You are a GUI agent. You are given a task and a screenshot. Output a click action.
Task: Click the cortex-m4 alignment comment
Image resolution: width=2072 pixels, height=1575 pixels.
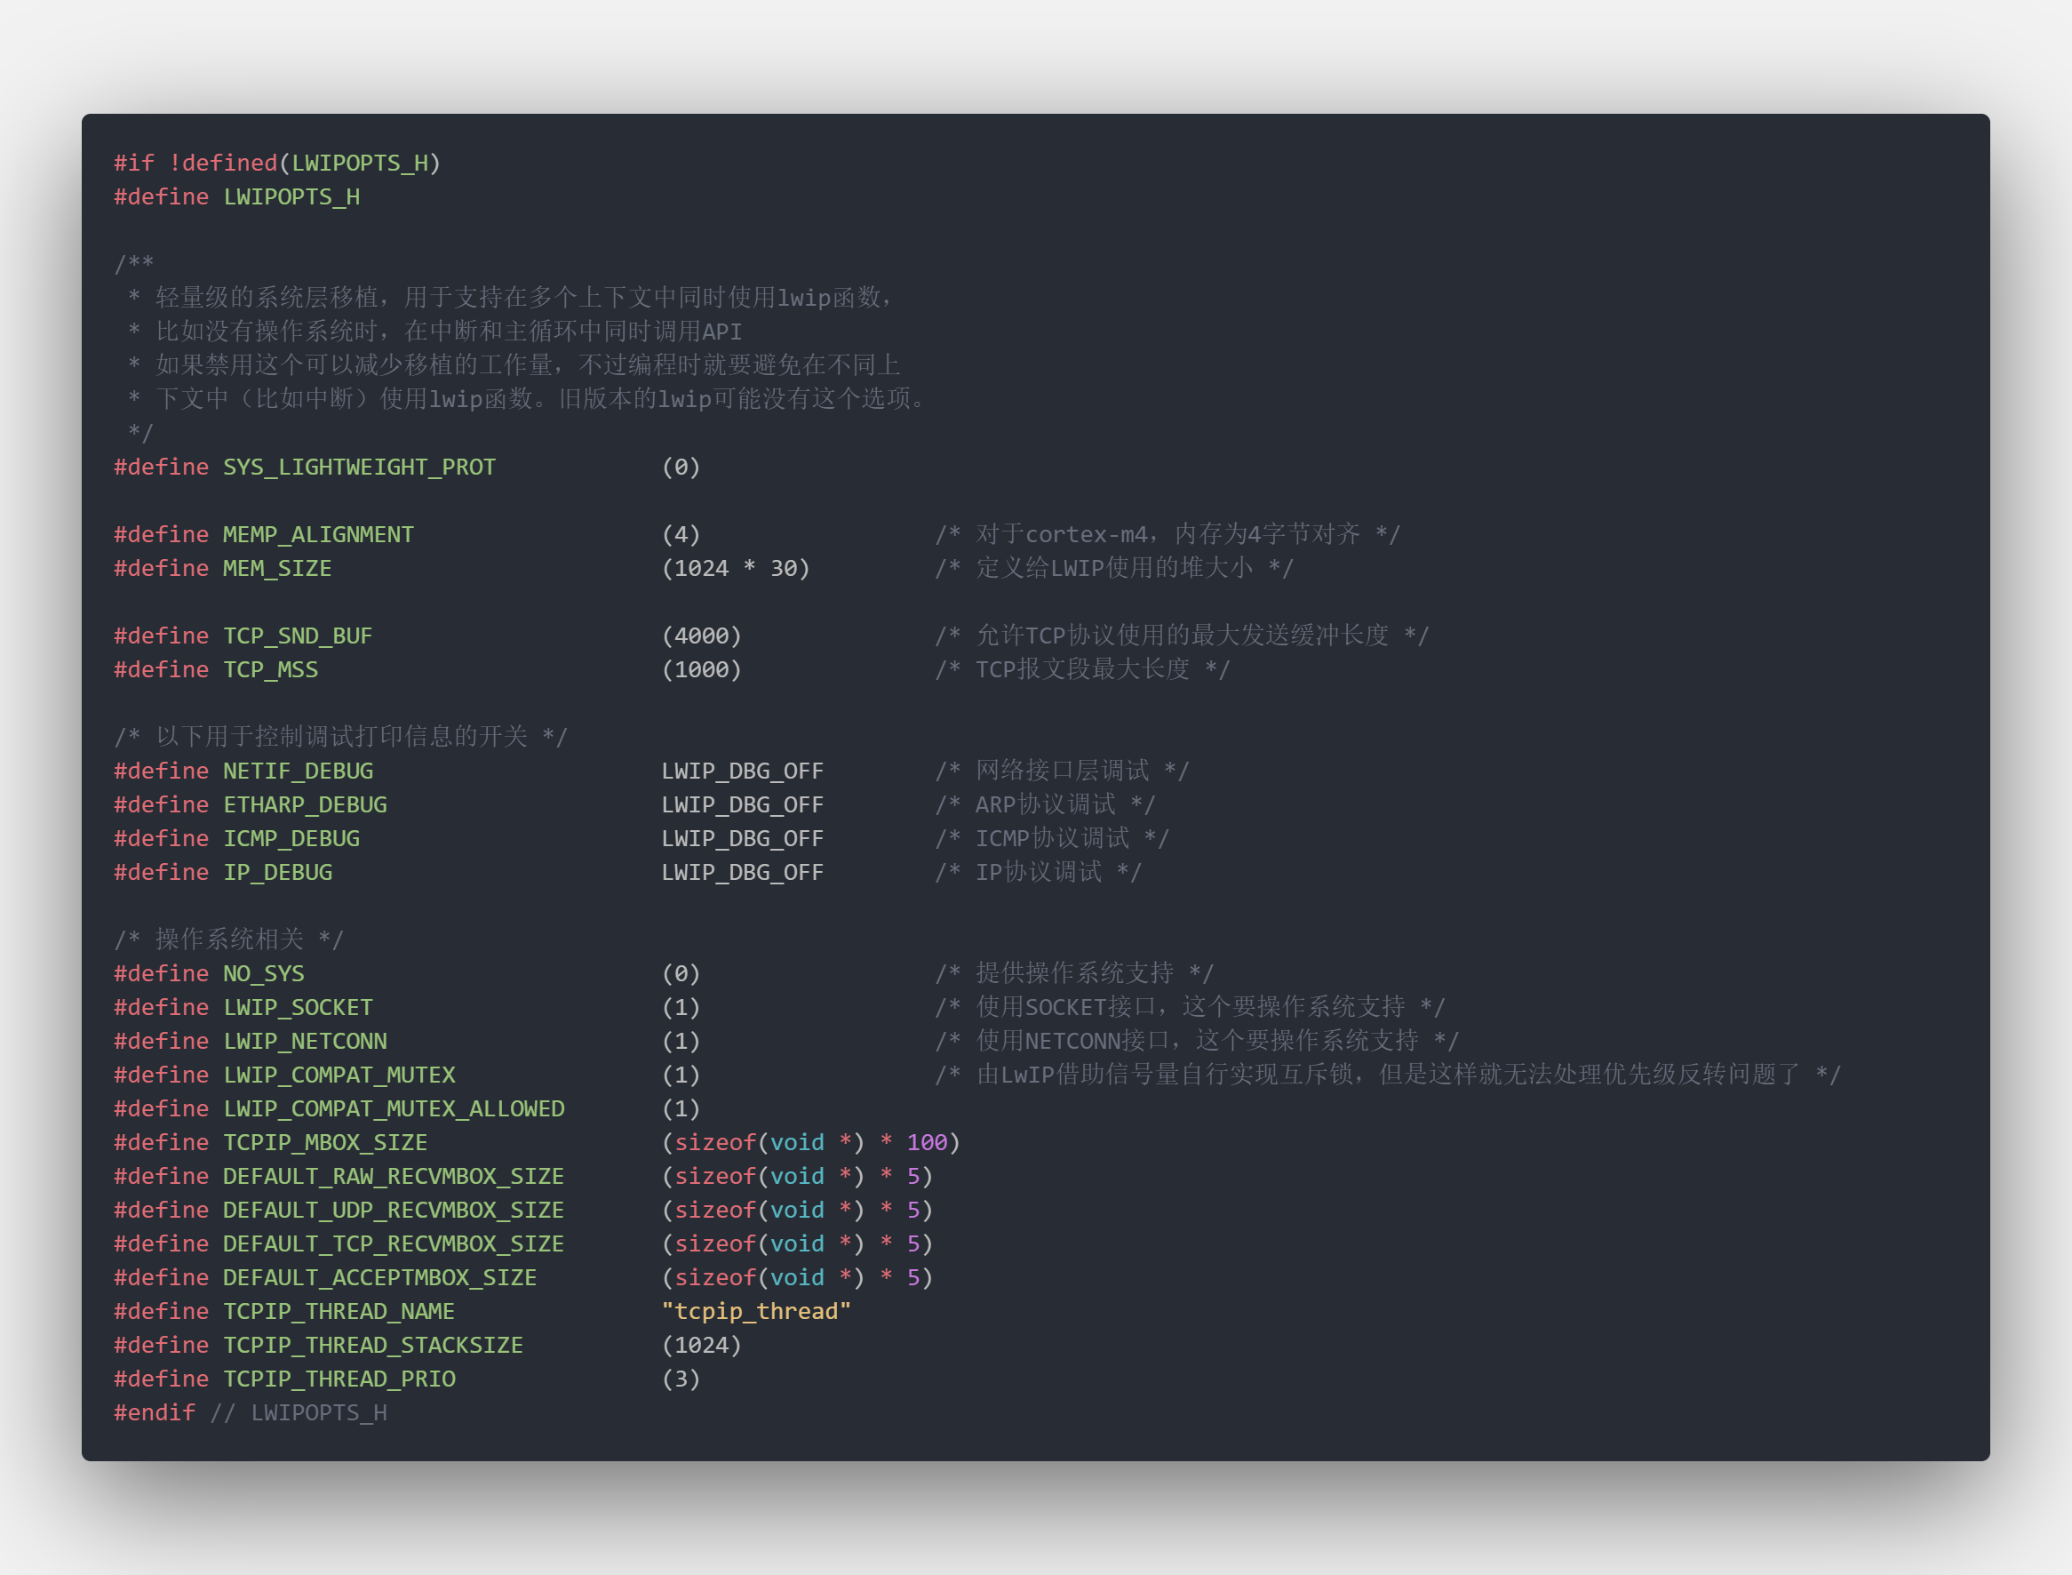[x=1167, y=534]
